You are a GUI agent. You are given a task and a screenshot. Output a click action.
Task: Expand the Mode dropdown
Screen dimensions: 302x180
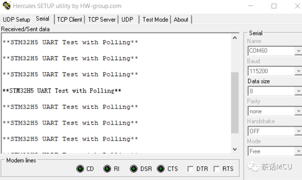coord(298,151)
